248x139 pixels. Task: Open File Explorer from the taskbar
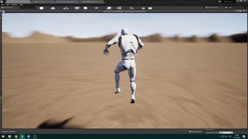[10, 136]
